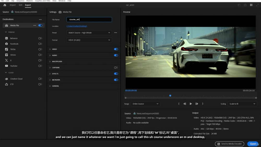
Task: Open the Markers menu
Action: pos(30,1)
